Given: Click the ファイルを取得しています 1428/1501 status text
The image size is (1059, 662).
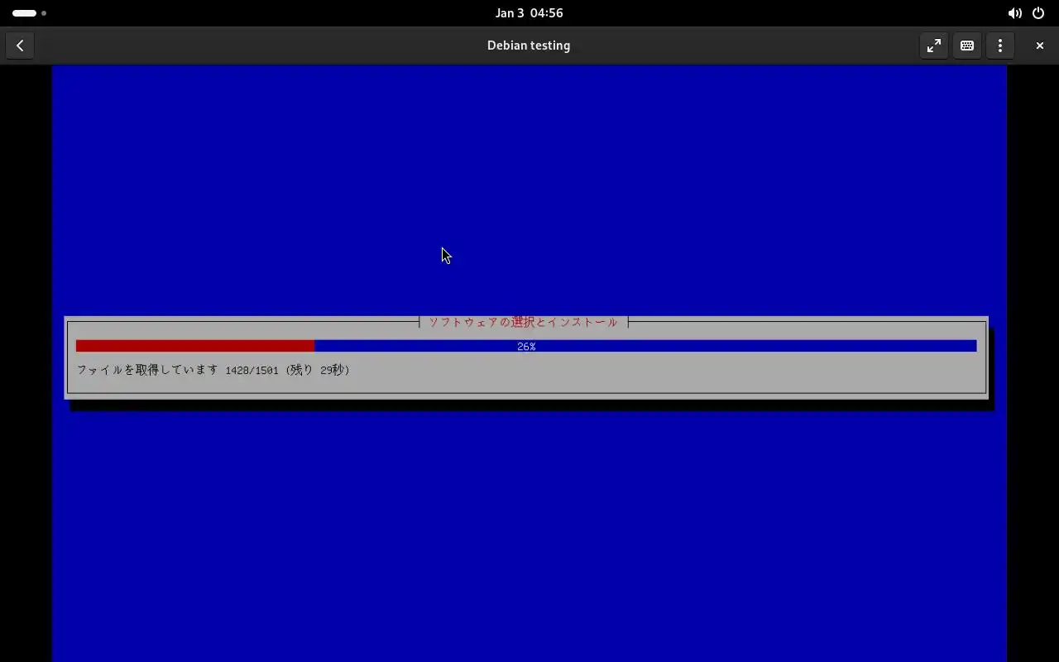Looking at the screenshot, I should tap(213, 370).
